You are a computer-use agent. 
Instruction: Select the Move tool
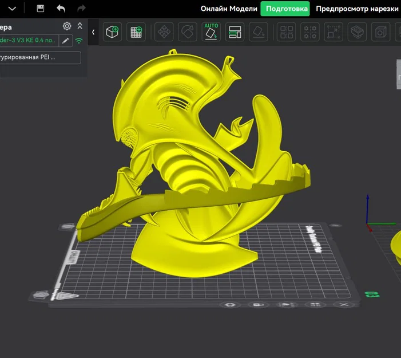[164, 32]
